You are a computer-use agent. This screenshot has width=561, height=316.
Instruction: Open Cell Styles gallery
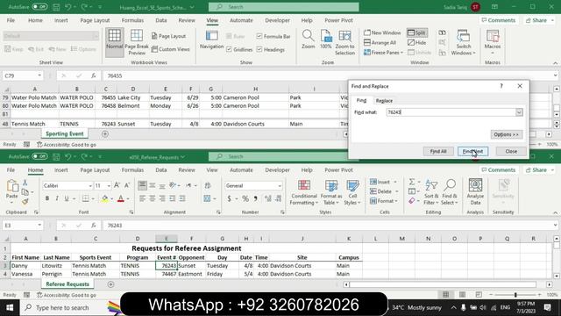(352, 192)
